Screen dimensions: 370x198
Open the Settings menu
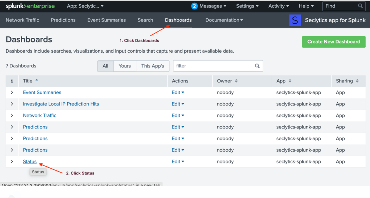click(x=247, y=6)
